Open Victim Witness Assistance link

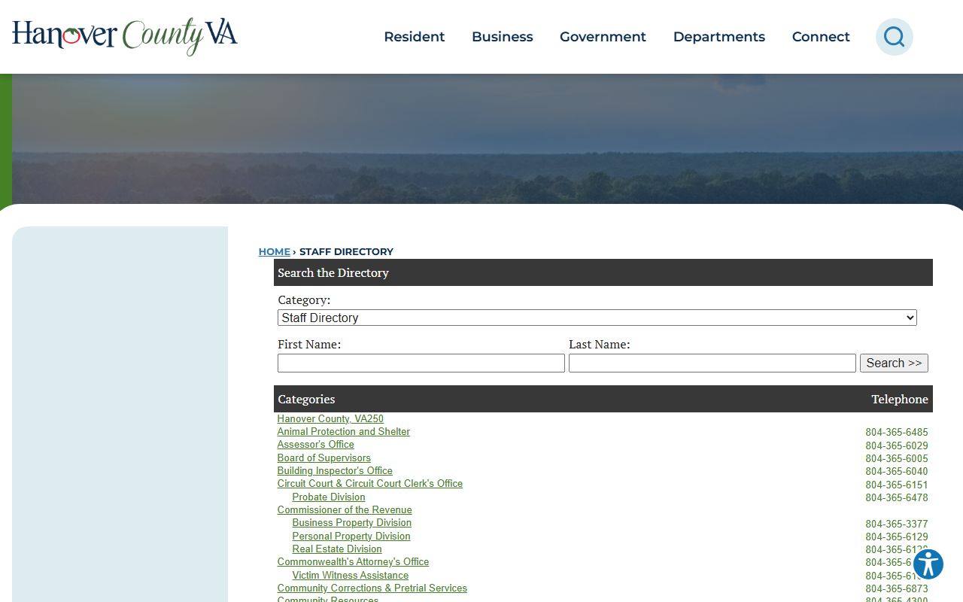[x=351, y=575]
